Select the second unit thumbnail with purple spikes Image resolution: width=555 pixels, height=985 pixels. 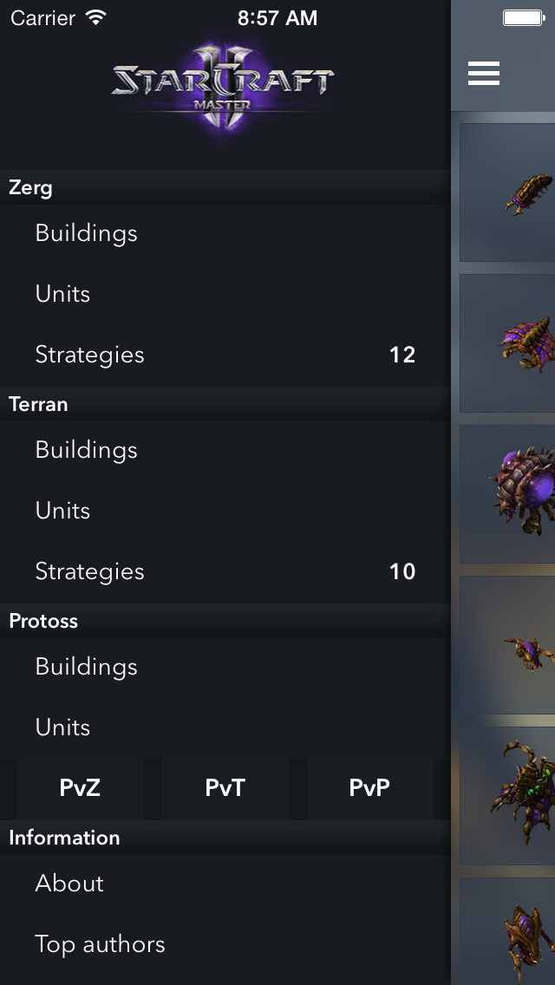509,343
